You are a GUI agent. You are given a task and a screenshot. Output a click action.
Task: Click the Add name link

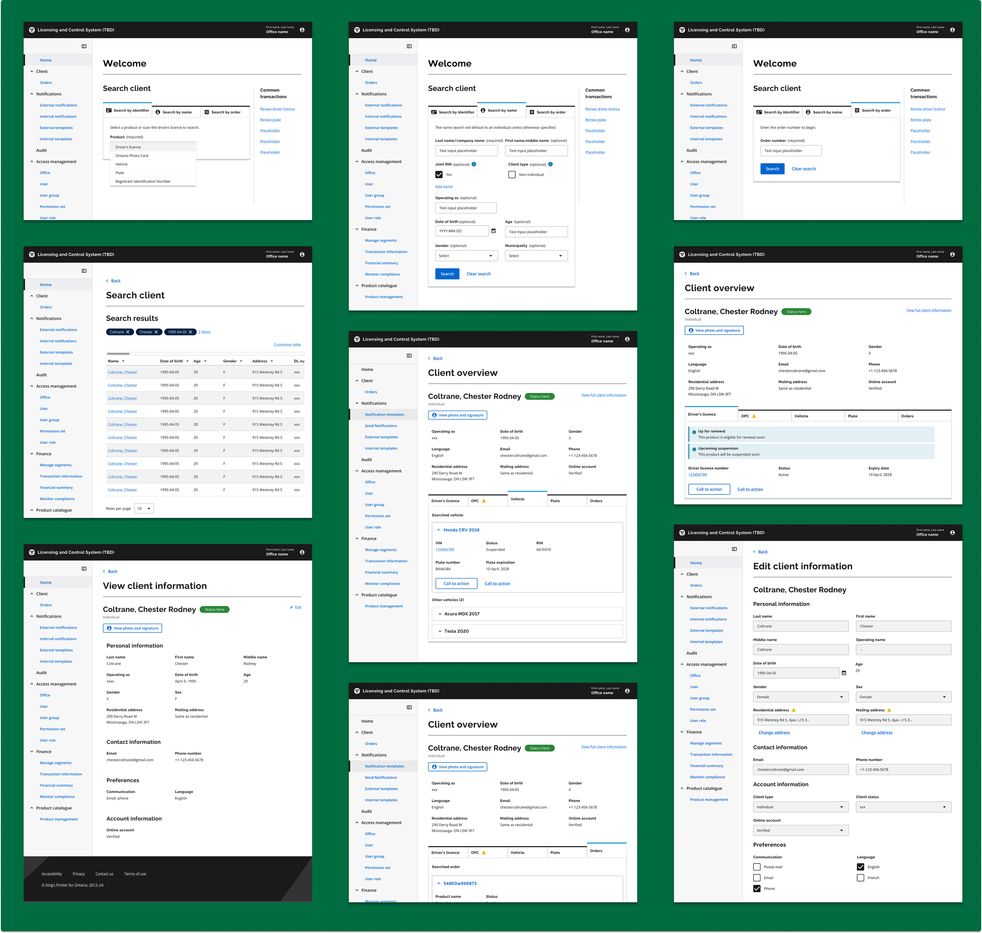444,187
